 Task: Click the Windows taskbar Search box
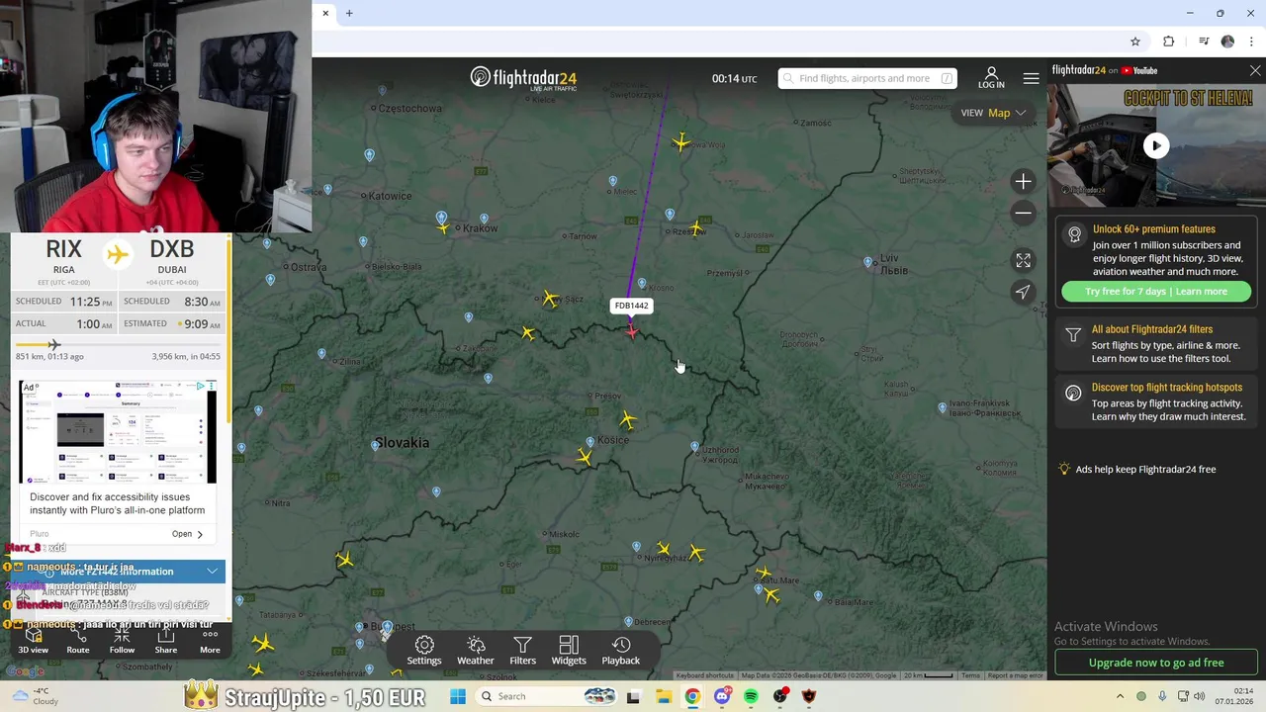click(547, 696)
